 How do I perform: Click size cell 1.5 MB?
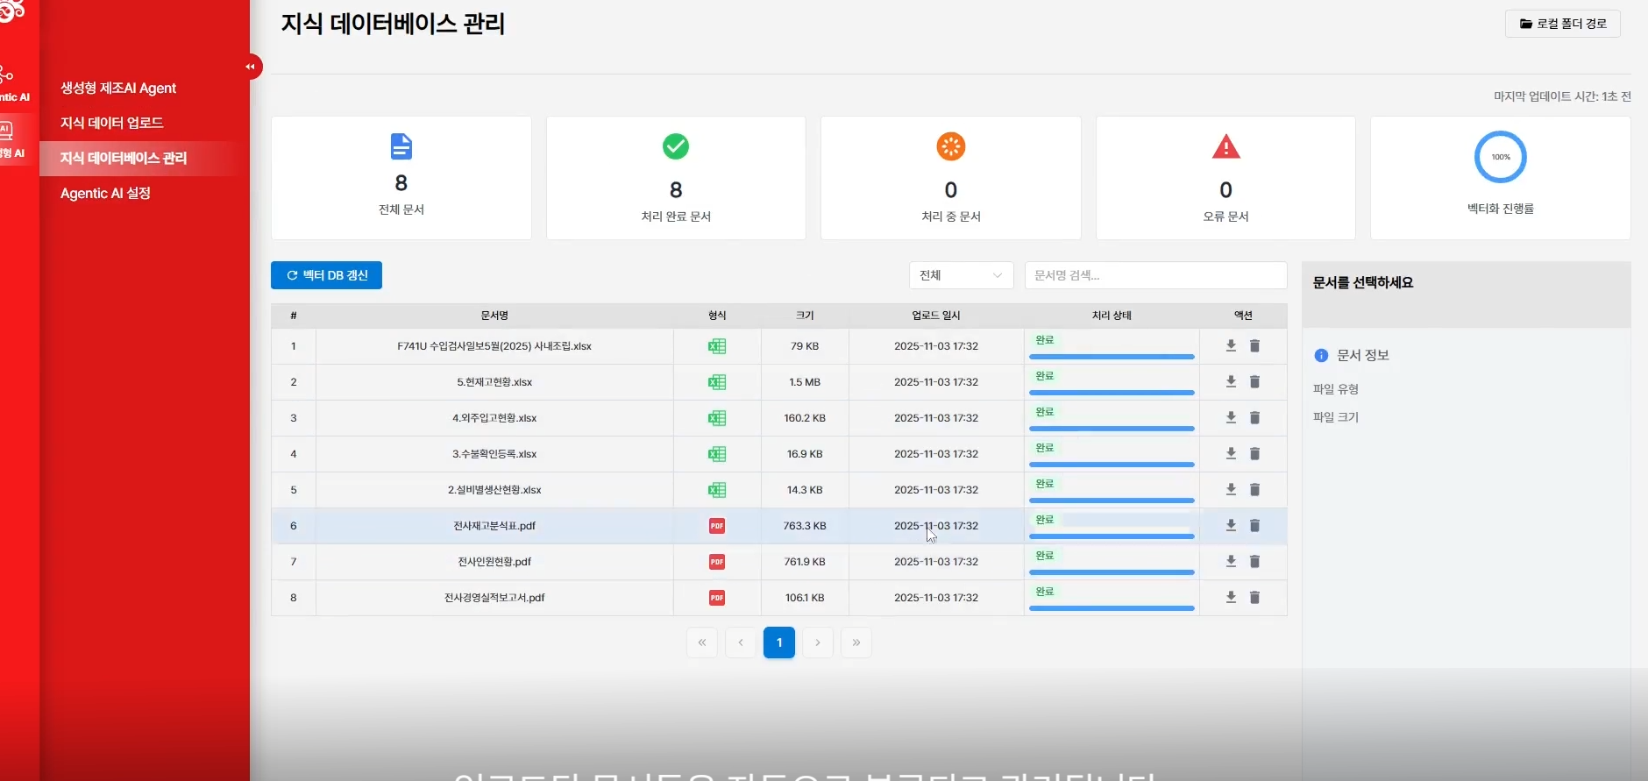805,382
